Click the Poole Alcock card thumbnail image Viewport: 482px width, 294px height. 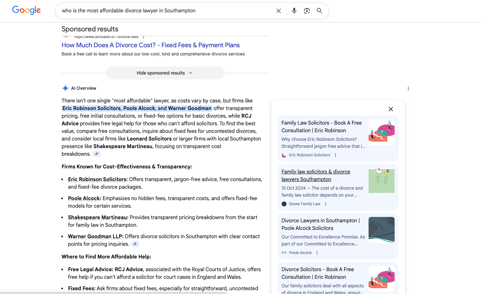(381, 230)
